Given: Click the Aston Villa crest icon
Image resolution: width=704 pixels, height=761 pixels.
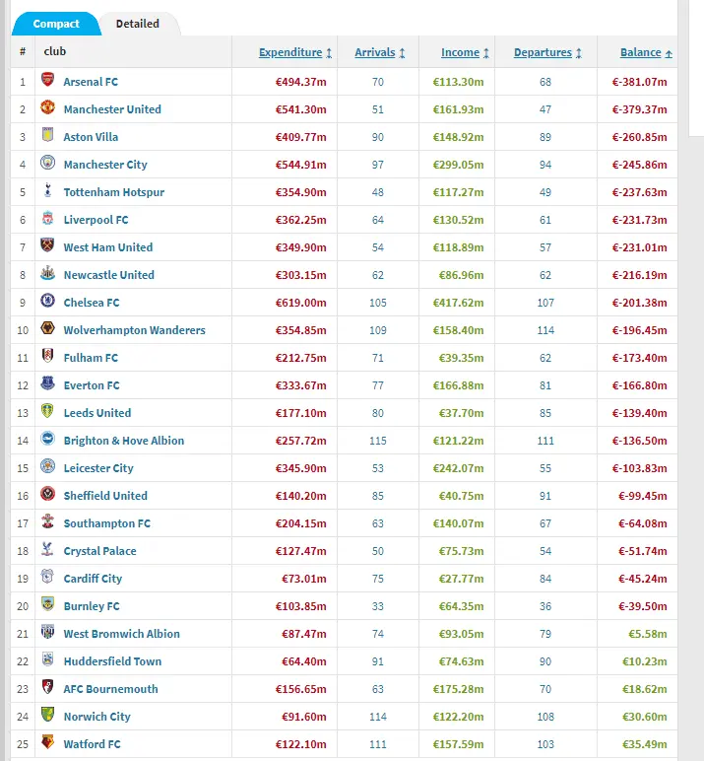Looking at the screenshot, I should (47, 136).
